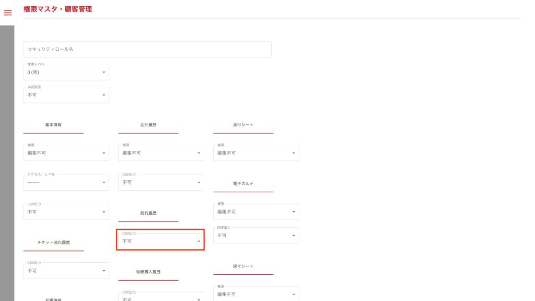
Task: Click the 電子カルテ section header
Action: coord(243,184)
